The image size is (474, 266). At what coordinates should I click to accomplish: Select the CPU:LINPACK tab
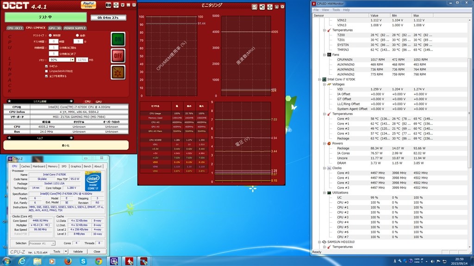click(35, 28)
